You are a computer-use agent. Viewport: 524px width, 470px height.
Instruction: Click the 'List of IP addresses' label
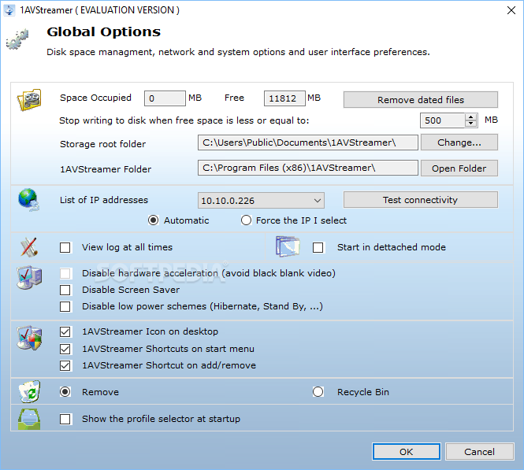click(x=104, y=200)
